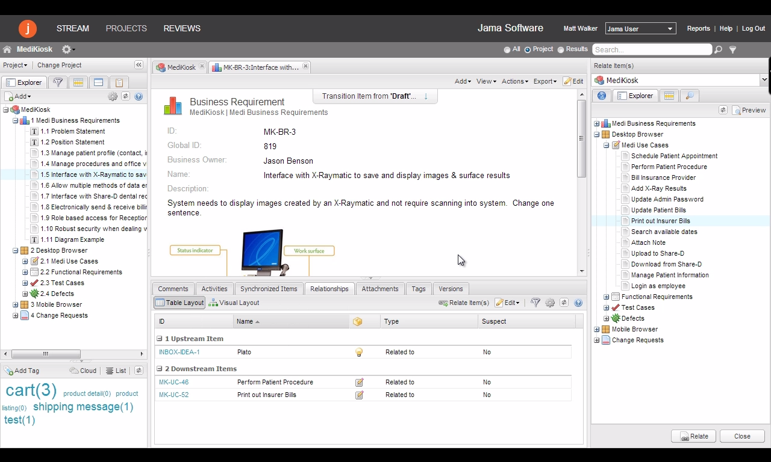The image size is (771, 462).
Task: Collapse the 1 Upstream Item group
Action: pos(160,339)
